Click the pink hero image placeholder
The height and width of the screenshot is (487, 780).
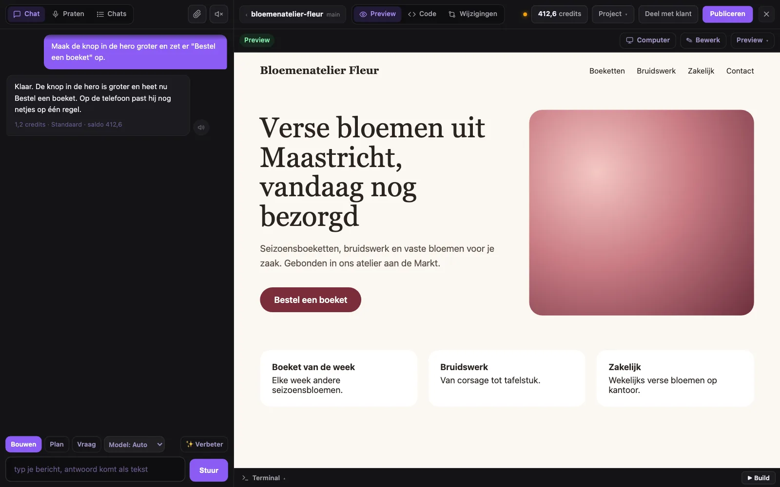coord(642,212)
